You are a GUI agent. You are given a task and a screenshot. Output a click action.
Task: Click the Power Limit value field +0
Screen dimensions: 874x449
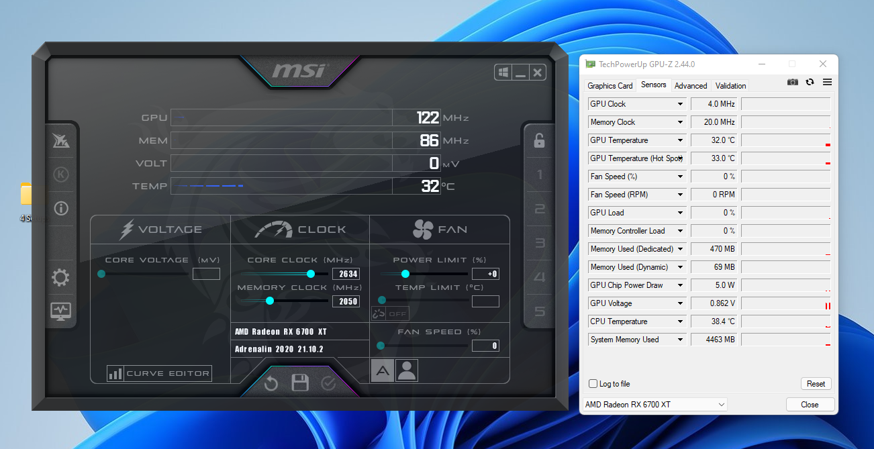[485, 274]
